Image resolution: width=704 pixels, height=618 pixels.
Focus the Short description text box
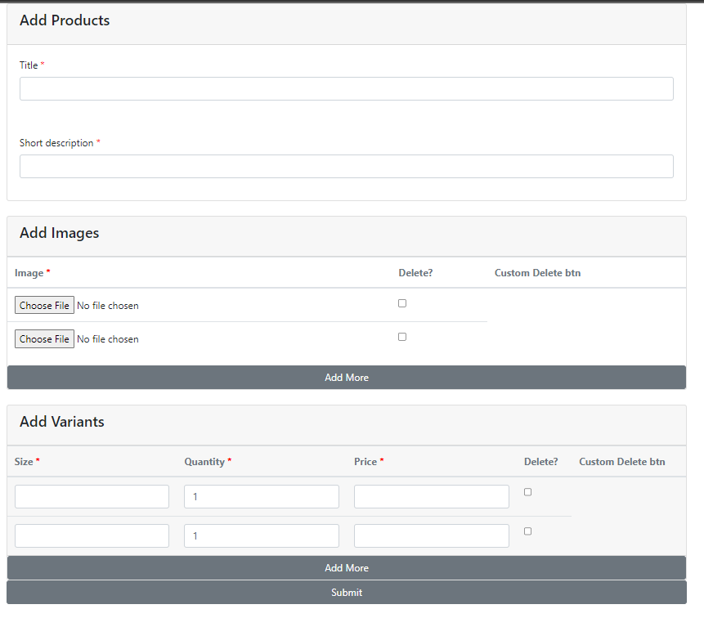pos(346,167)
